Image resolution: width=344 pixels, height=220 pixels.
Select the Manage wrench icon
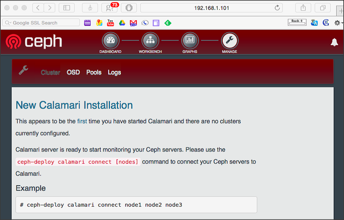230,40
